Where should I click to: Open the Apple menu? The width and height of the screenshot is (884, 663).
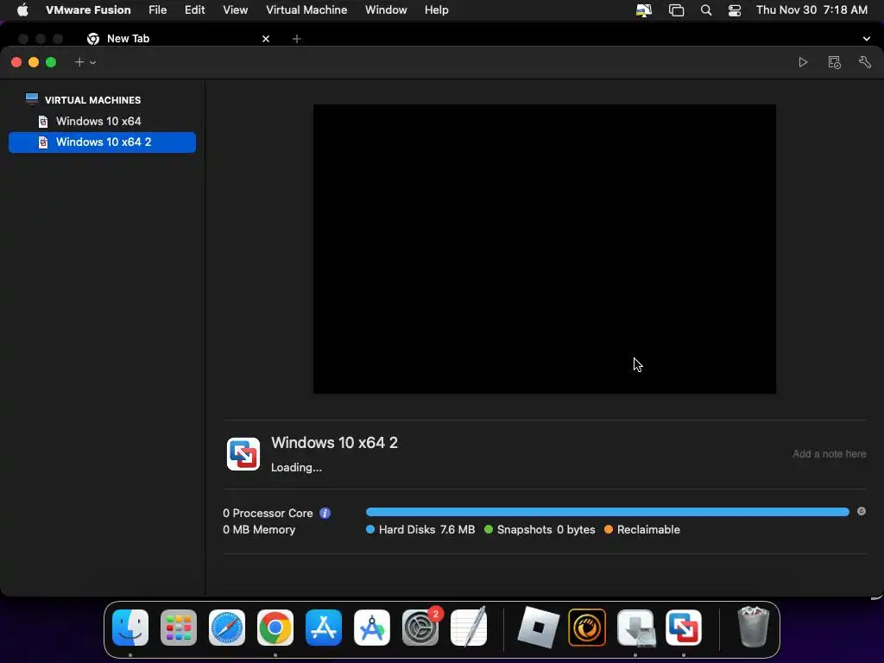(22, 9)
